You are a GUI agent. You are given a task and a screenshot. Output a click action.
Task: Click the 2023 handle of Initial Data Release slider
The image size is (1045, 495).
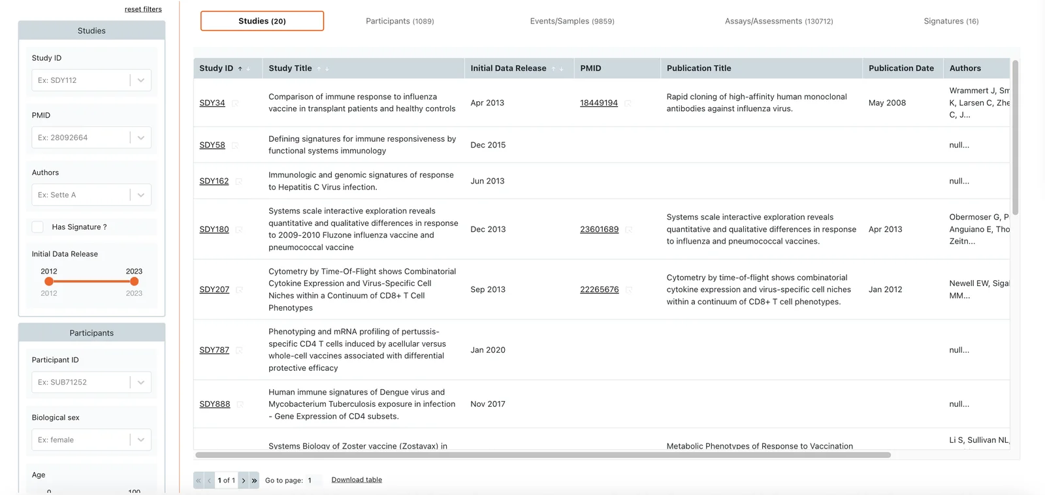coord(134,281)
